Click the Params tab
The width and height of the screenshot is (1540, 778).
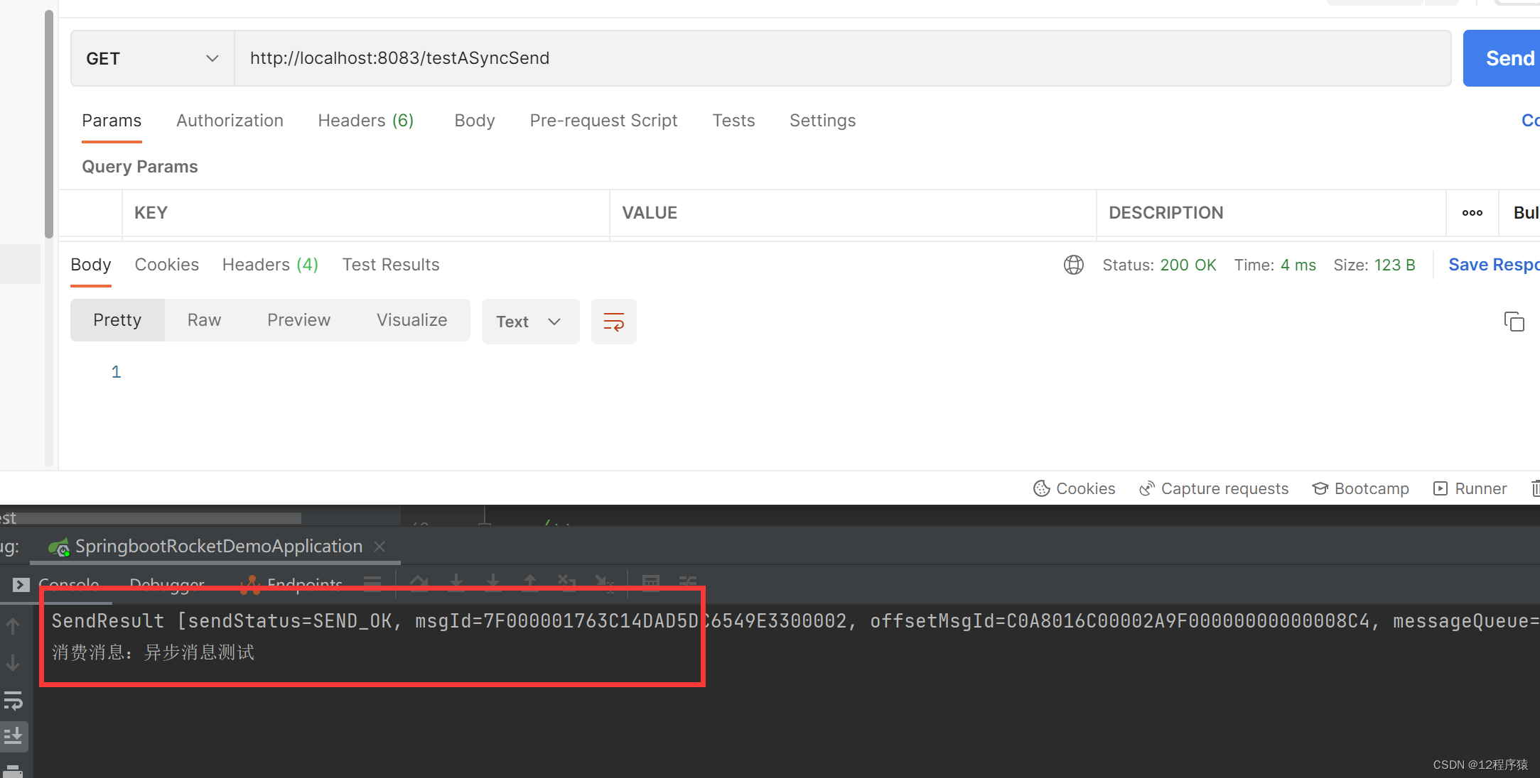(x=112, y=121)
